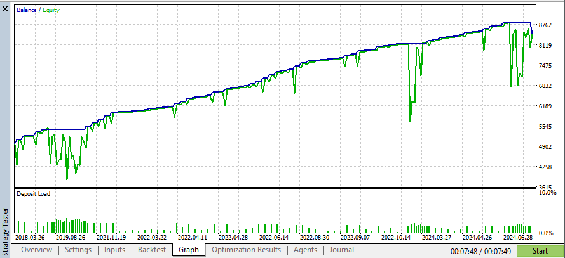Switch to the Overview tab
Image resolution: width=565 pixels, height=258 pixels.
(37, 250)
